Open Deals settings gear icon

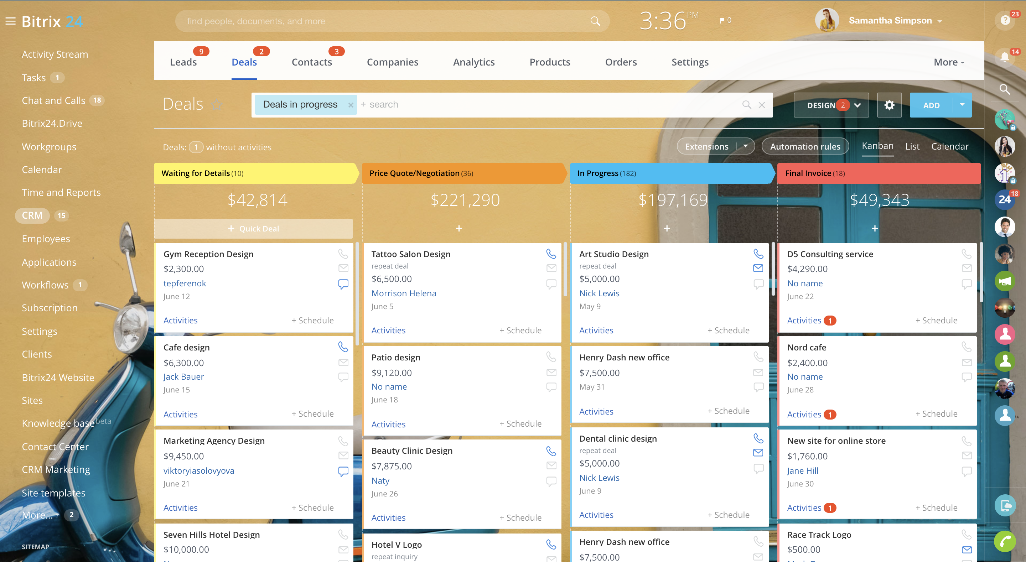click(889, 105)
